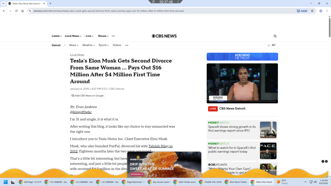Open the top navigation more options dots
The width and height of the screenshot is (331, 186).
point(113,36)
